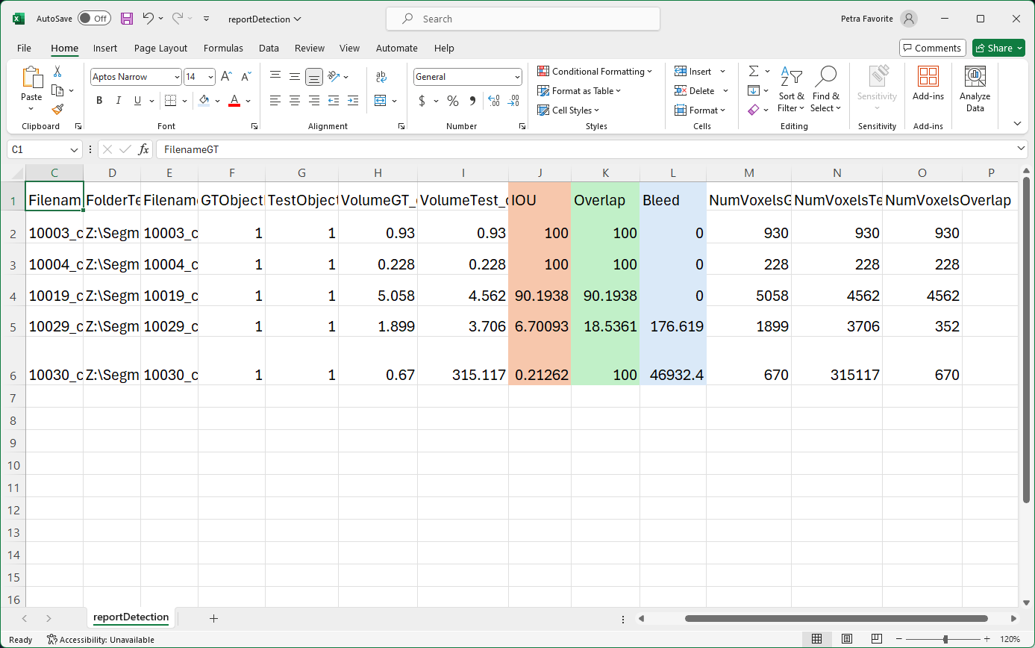Open Find & Select magnifier
The width and height of the screenshot is (1035, 648).
tap(825, 89)
